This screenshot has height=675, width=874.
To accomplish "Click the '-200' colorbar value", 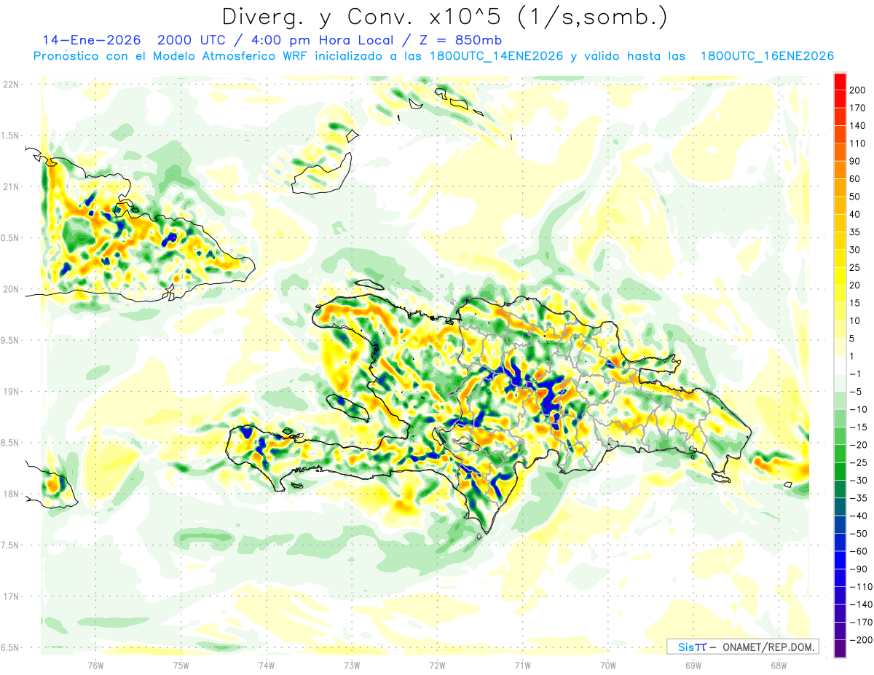I will click(862, 639).
